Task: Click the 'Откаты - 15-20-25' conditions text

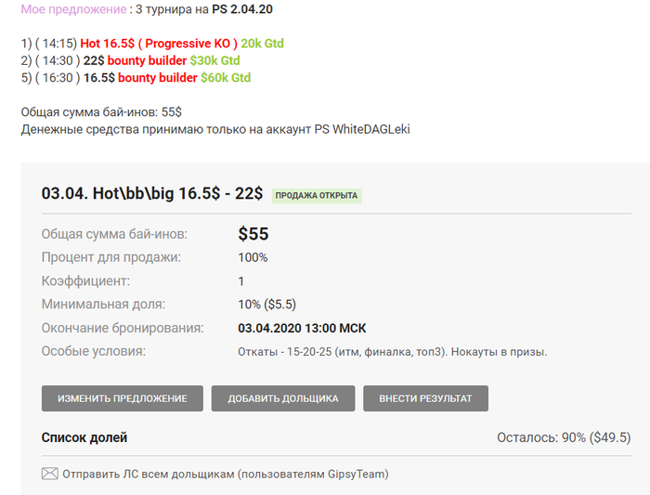Action: point(393,352)
